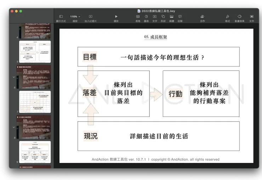Select the slide title 05. 成長框架

155,37
